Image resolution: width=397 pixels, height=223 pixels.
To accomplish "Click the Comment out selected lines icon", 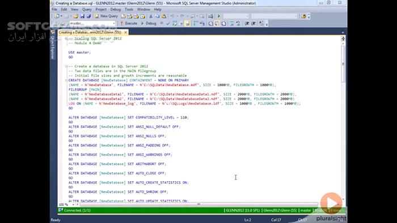I will pos(231,23).
